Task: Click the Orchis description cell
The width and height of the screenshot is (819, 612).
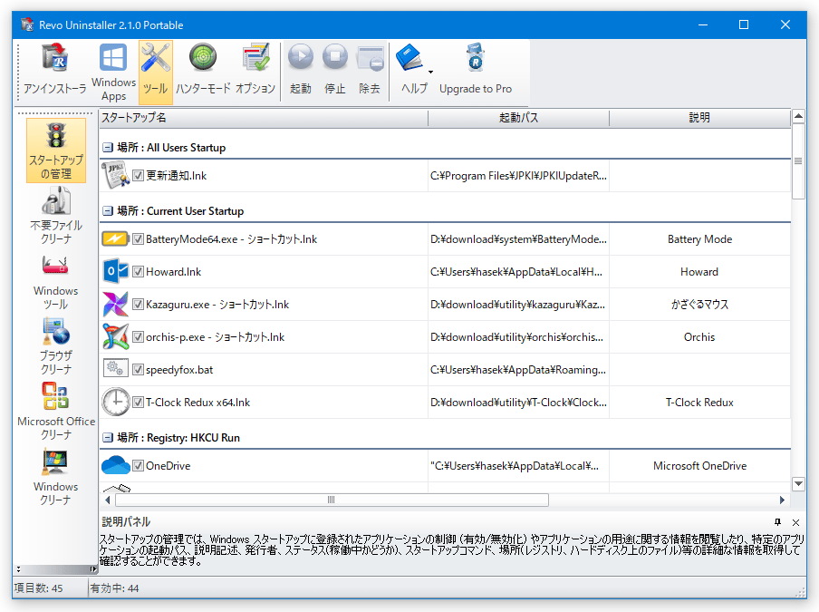Action: [x=699, y=337]
